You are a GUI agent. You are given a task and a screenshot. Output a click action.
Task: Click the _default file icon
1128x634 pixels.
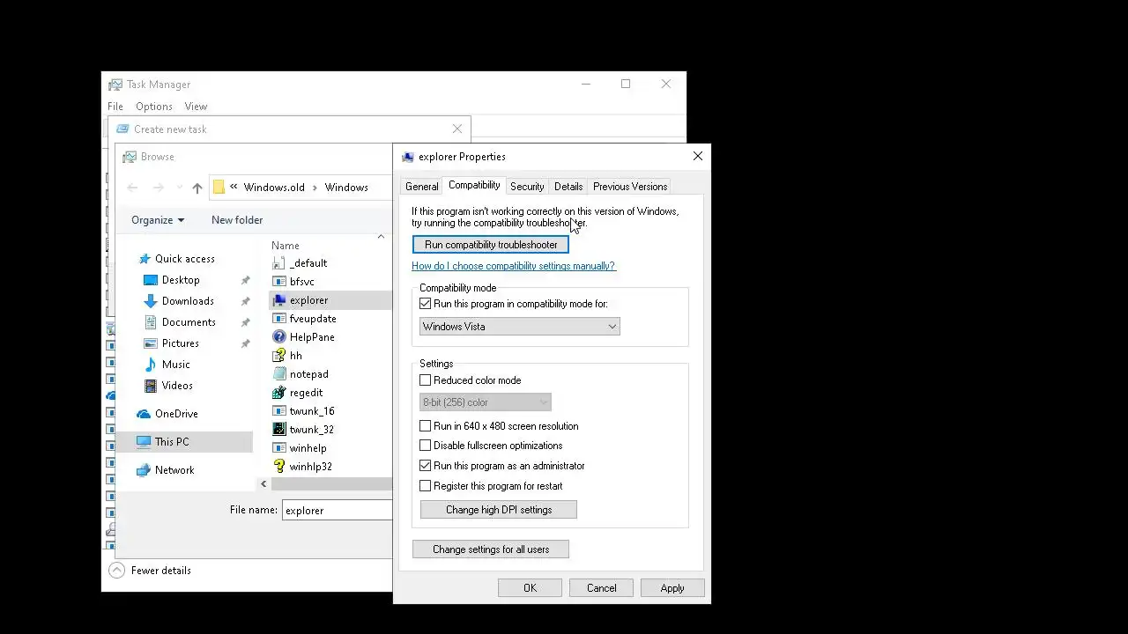point(279,263)
